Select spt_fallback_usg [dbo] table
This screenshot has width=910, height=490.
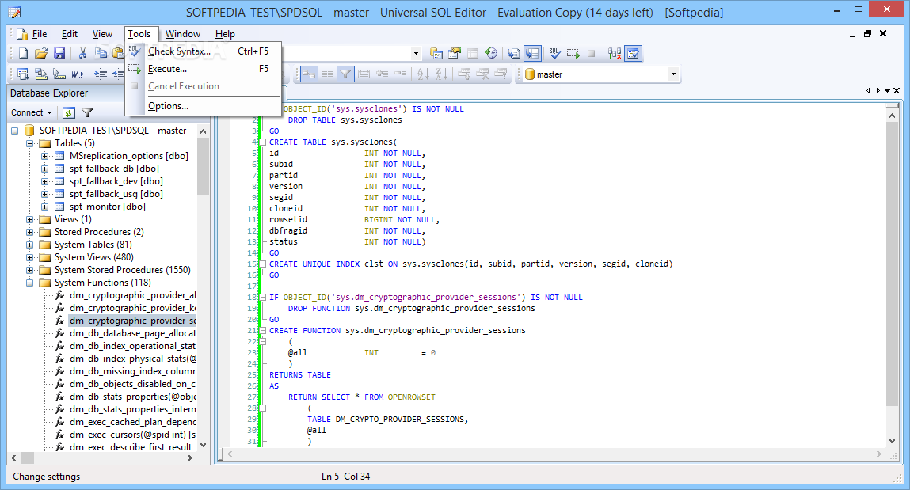(116, 194)
